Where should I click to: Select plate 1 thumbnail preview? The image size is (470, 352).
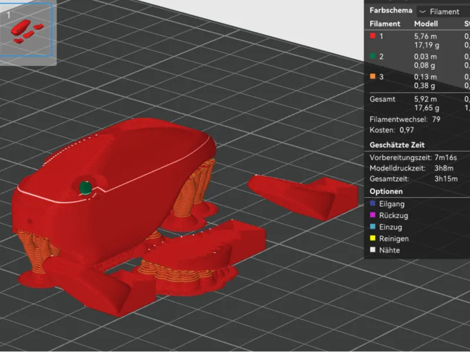point(26,30)
